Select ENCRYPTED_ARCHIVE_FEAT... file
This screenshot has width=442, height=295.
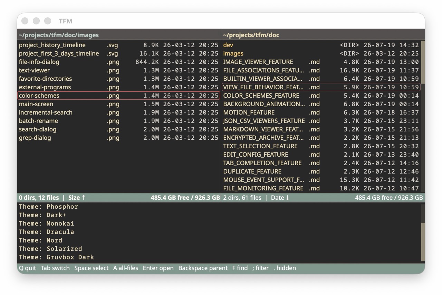click(321, 138)
